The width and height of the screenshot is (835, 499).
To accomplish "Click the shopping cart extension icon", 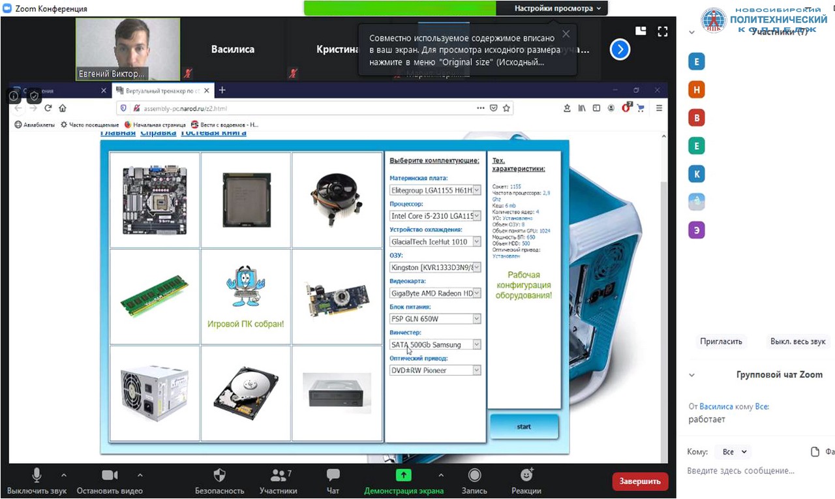I will [x=640, y=108].
